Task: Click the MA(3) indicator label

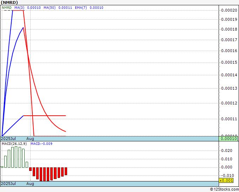Action: [19, 8]
